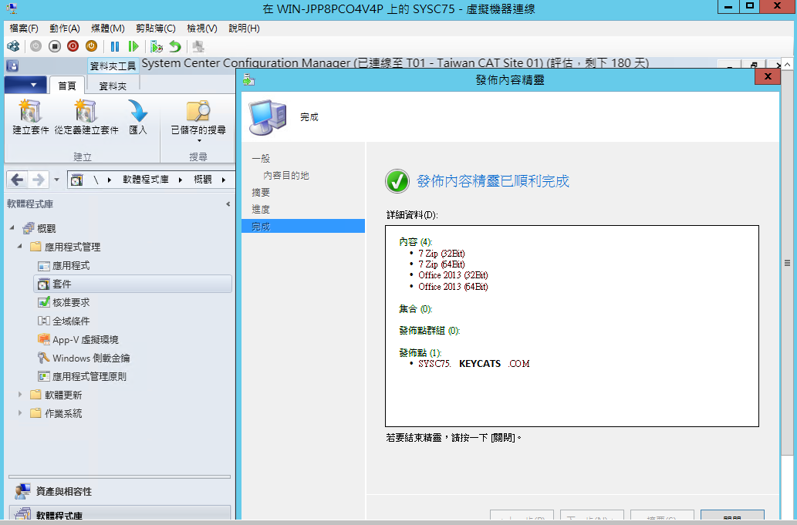Click the 7 Zip (64Bit) content entry

click(x=441, y=264)
